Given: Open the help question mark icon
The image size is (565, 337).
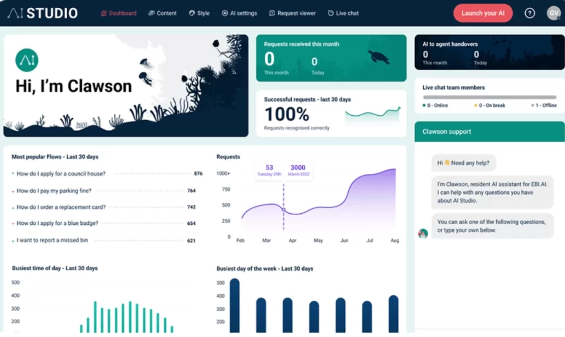Looking at the screenshot, I should pos(529,13).
